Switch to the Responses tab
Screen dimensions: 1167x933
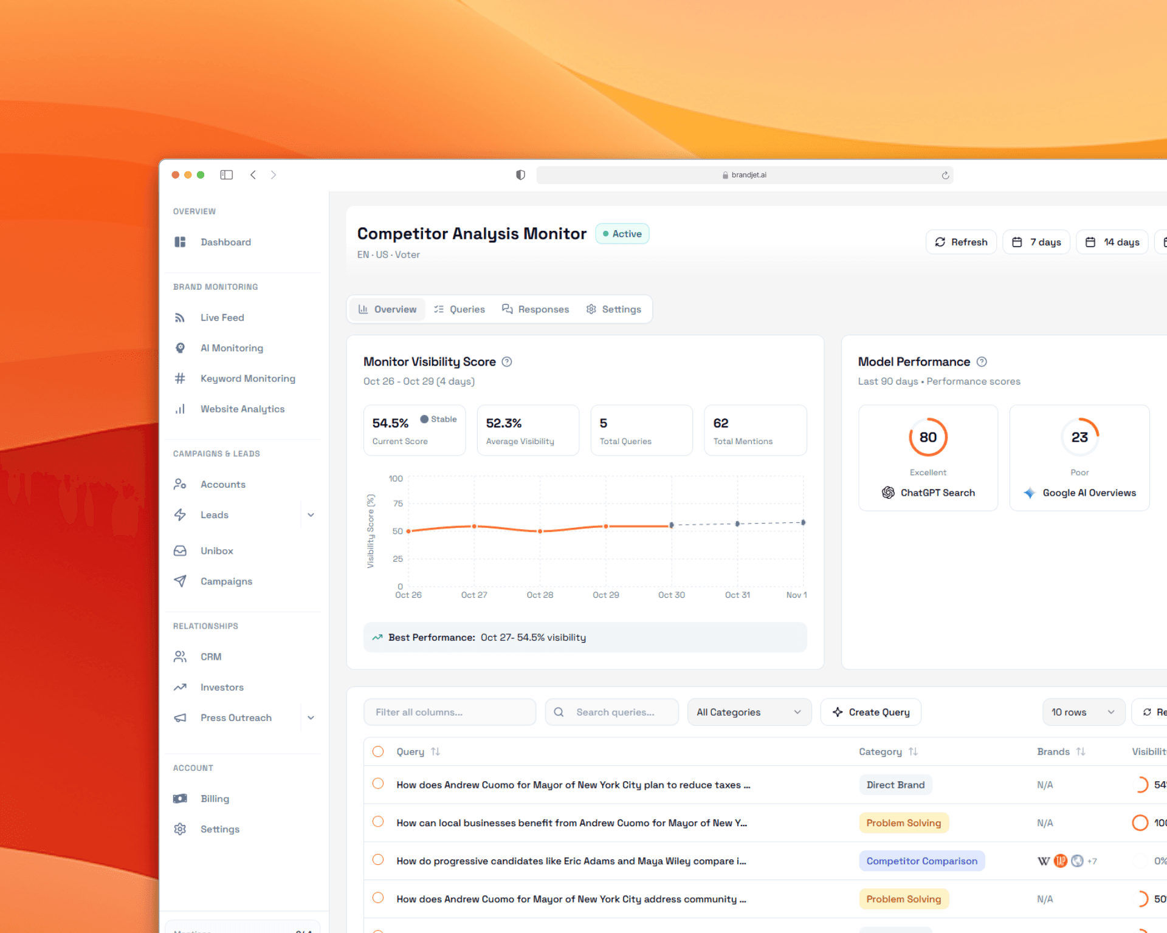tap(535, 309)
